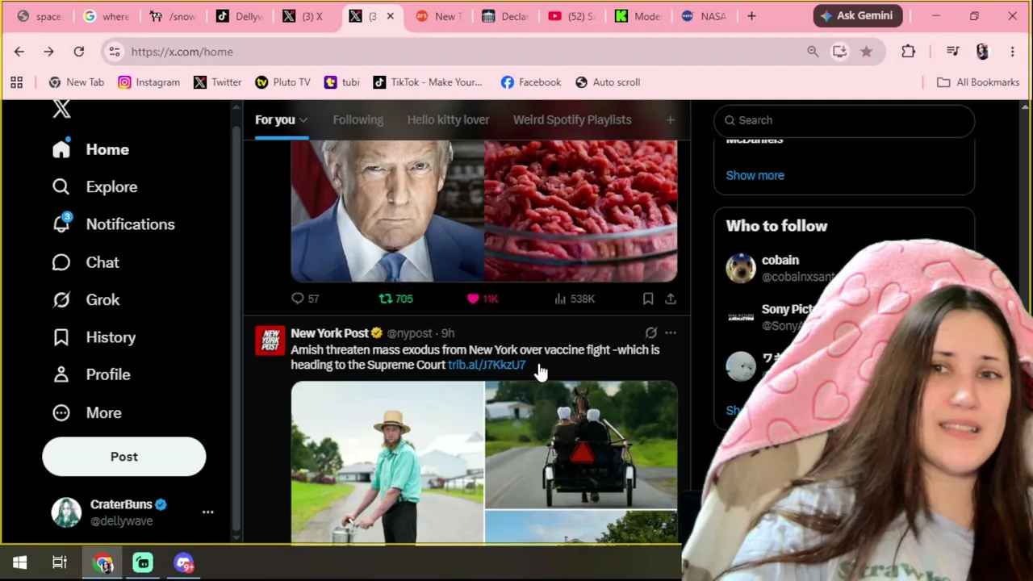Open the Chrome profile avatar menu
The height and width of the screenshot is (581, 1033).
coord(982,52)
